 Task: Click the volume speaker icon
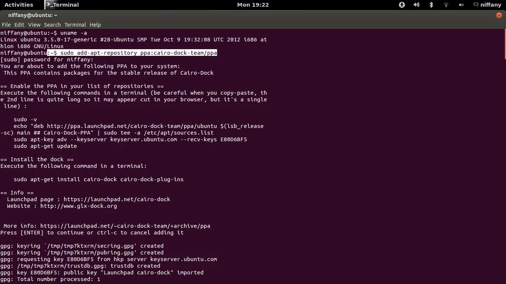point(416,5)
